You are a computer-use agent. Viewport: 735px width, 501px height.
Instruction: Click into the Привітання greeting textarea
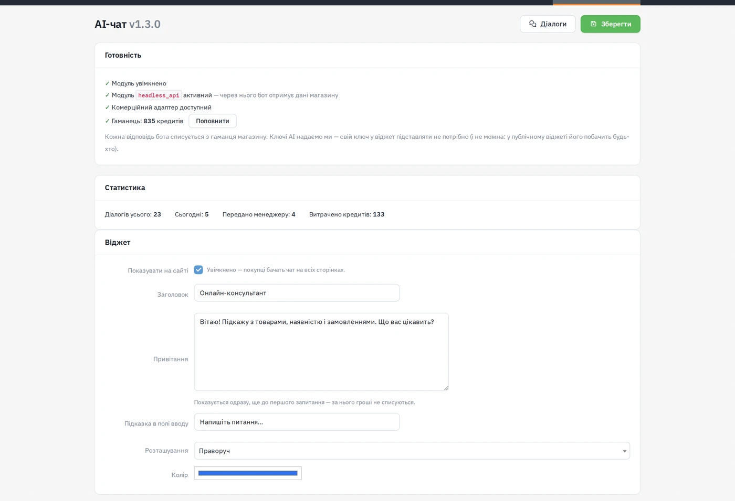tap(321, 352)
